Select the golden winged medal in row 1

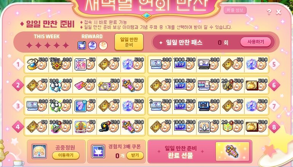(x=56, y=64)
